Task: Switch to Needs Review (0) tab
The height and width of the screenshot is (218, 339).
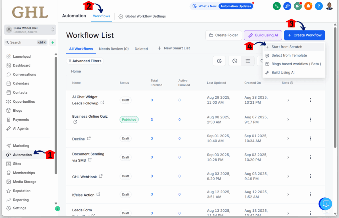Action: 114,49
